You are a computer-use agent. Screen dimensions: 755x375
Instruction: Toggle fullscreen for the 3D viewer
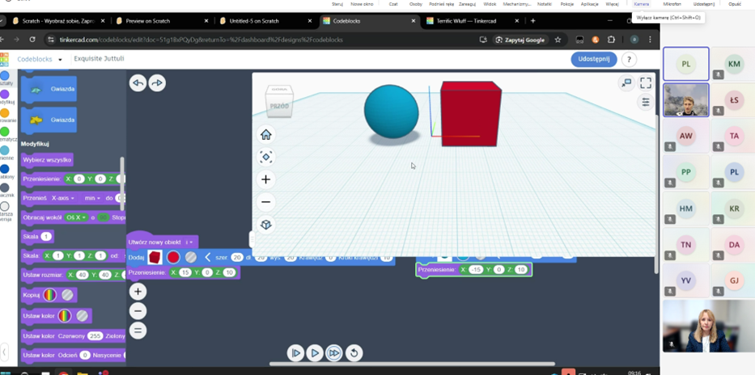(646, 82)
